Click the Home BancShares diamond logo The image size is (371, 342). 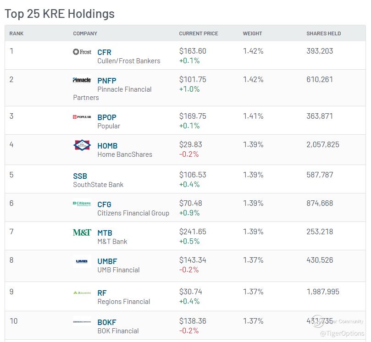click(x=82, y=145)
